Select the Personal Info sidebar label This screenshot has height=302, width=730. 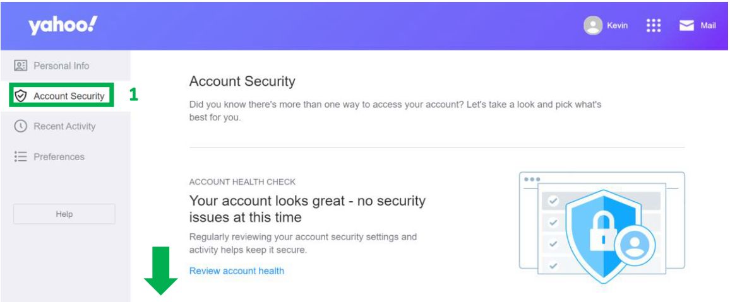[61, 66]
